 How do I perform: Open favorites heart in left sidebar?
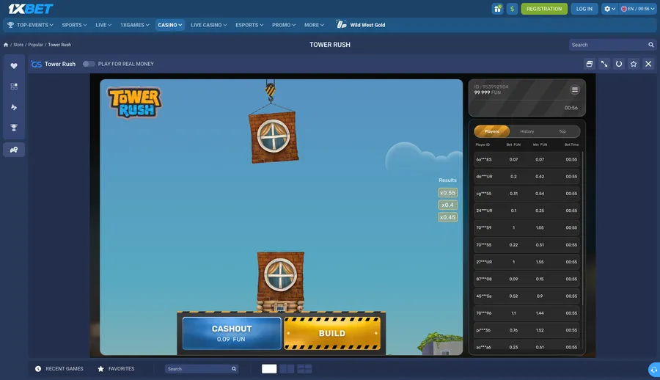[14, 66]
